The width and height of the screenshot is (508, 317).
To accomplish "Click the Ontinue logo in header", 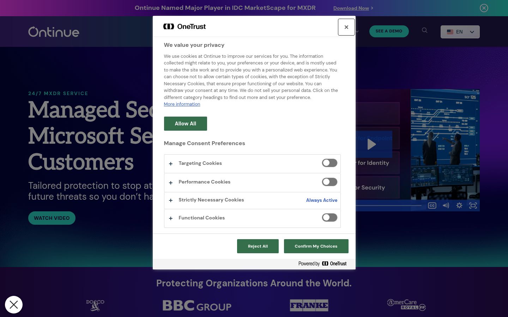I will (54, 32).
